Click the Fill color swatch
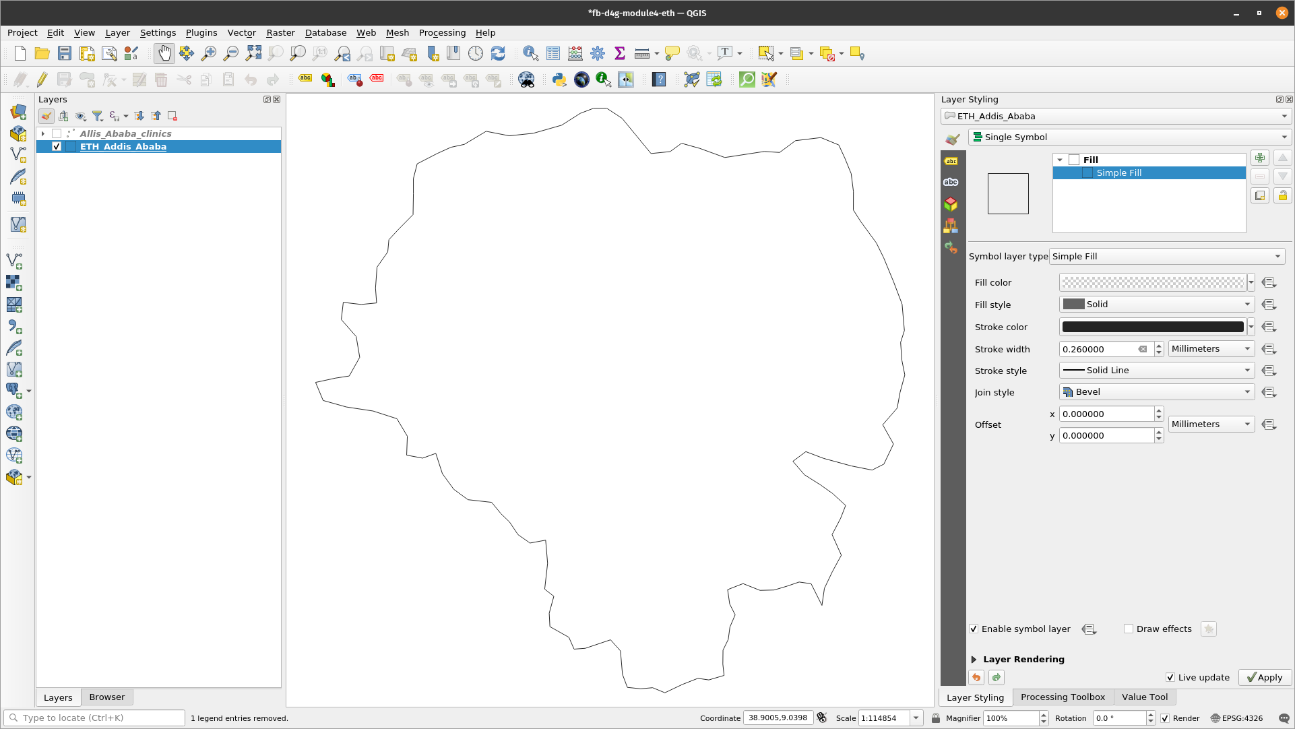 coord(1153,283)
